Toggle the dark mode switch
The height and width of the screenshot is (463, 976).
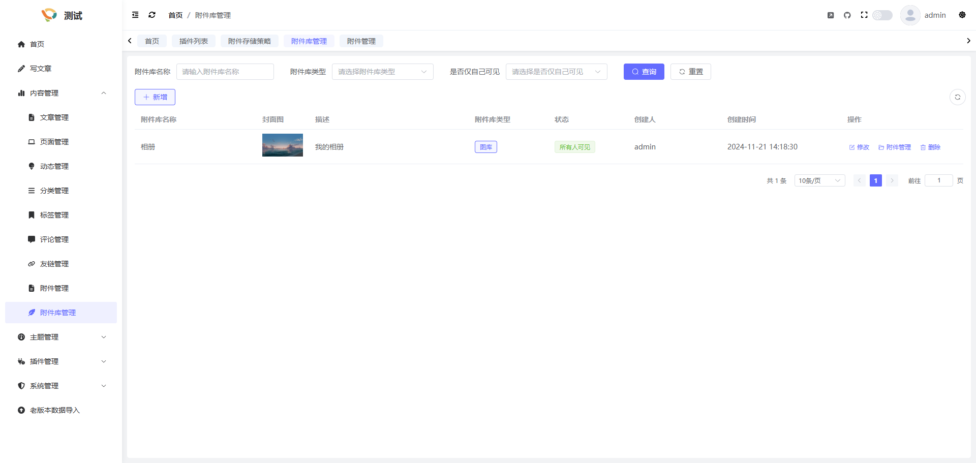tap(882, 15)
